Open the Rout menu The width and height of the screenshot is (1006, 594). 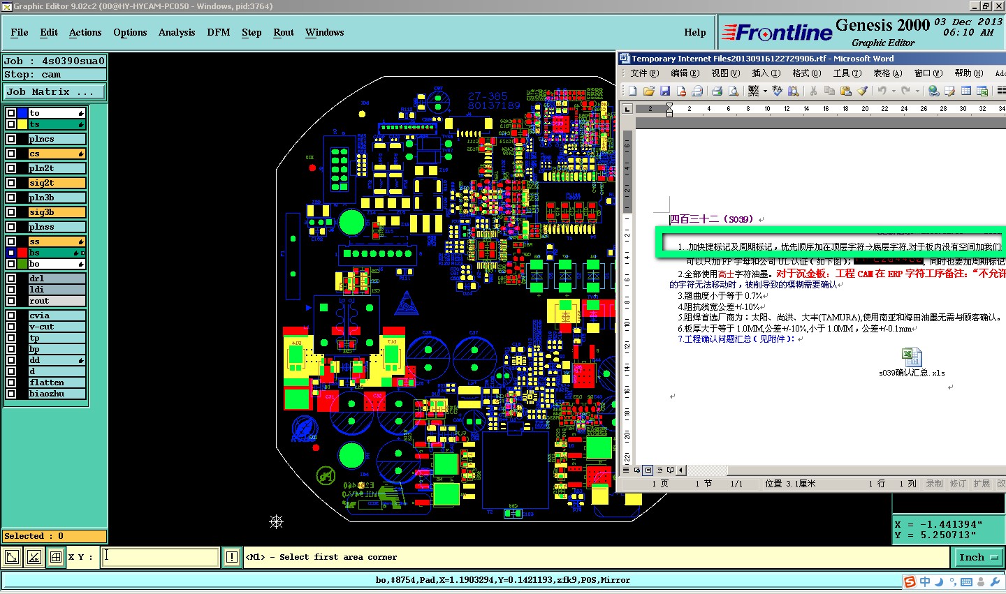tap(284, 32)
